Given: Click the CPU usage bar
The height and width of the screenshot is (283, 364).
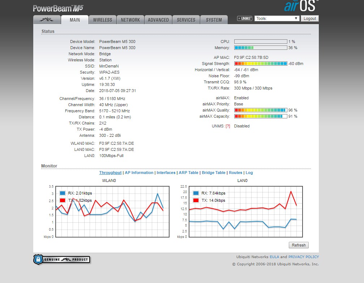Looking at the screenshot, I should [261, 42].
